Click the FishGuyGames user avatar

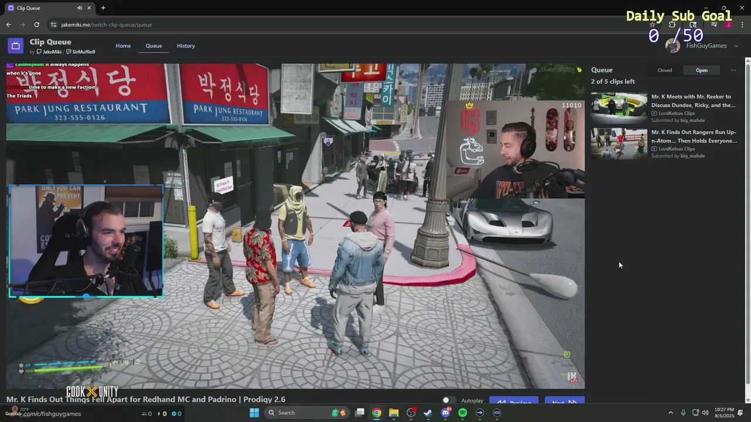674,46
